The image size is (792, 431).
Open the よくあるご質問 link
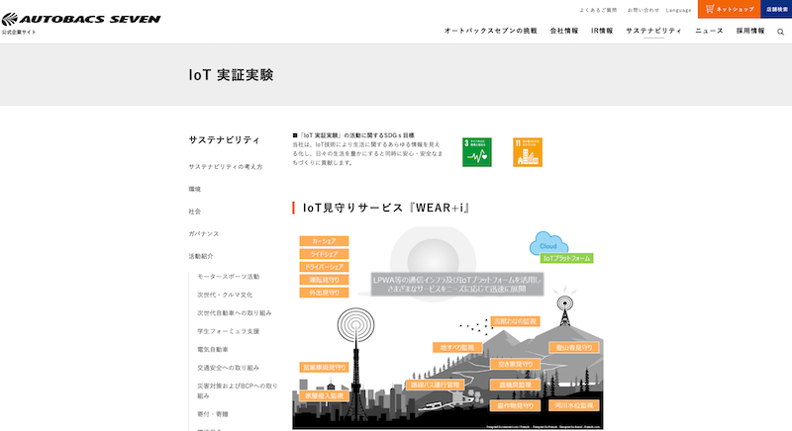(x=598, y=10)
